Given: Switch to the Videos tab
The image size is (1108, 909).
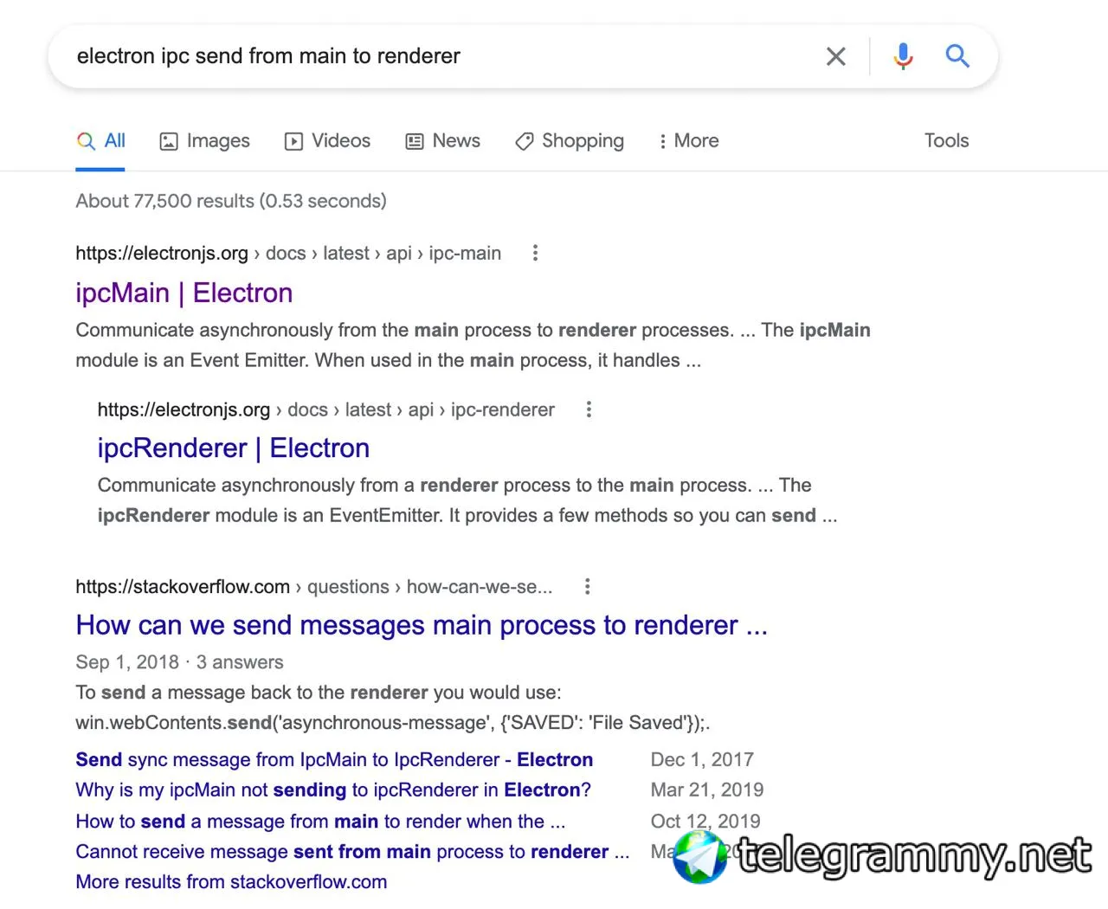Looking at the screenshot, I should click(328, 141).
